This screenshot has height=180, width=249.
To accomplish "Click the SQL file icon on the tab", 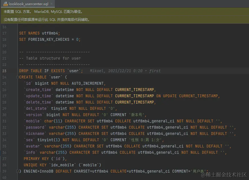I will pos(5,4).
